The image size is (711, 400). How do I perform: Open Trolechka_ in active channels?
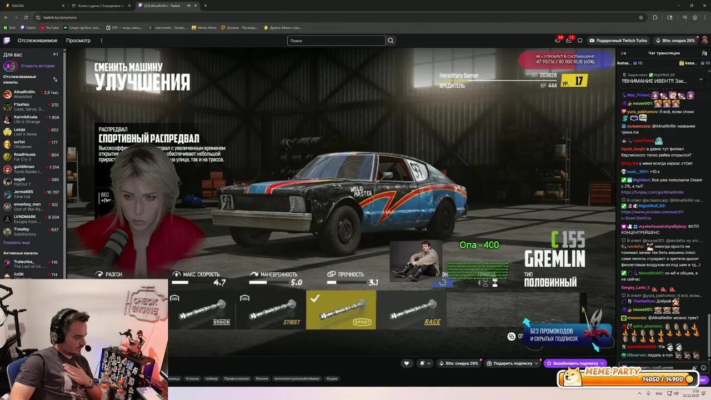pos(31,264)
